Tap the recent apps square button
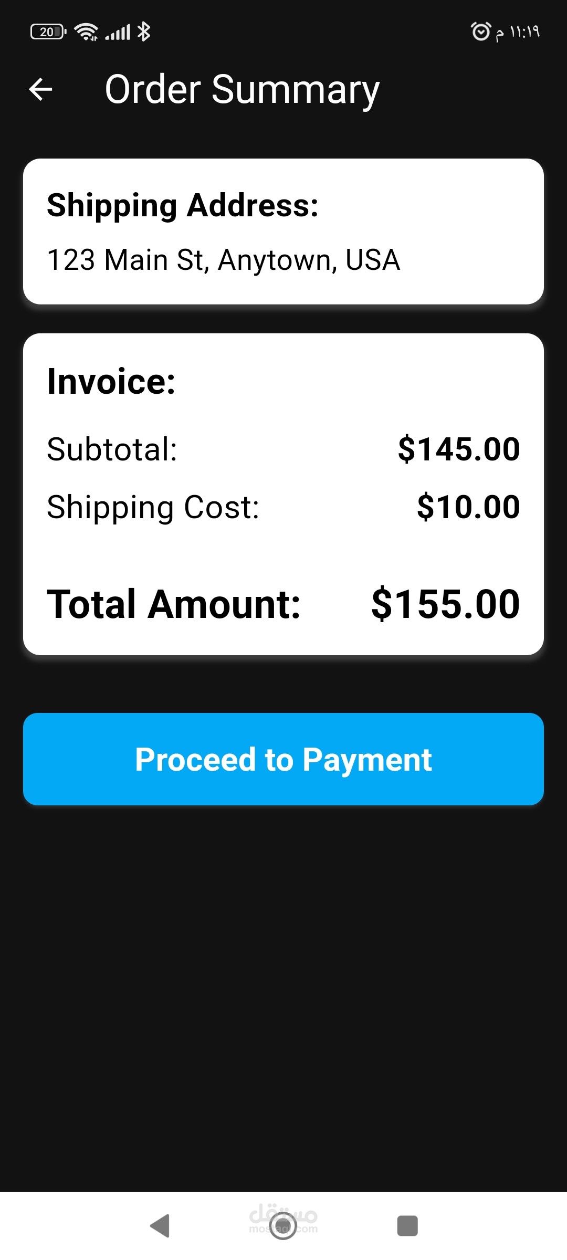This screenshot has width=567, height=1260. point(407,1226)
